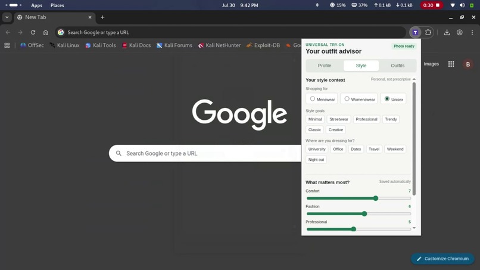Open the Kali NetHunter bookmark
This screenshot has width=480, height=270.
pyautogui.click(x=219, y=45)
